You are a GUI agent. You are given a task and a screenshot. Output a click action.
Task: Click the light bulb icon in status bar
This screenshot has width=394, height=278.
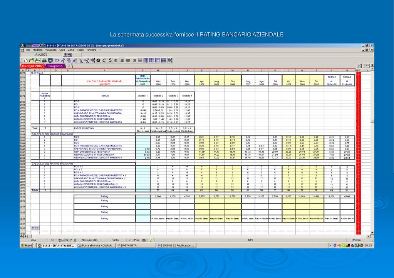tap(151, 240)
